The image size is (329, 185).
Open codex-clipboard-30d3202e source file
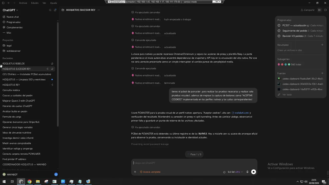click(300, 84)
